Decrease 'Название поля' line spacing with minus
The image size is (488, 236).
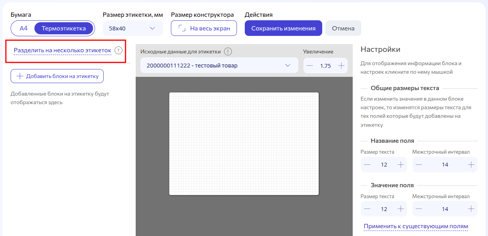pos(419,165)
